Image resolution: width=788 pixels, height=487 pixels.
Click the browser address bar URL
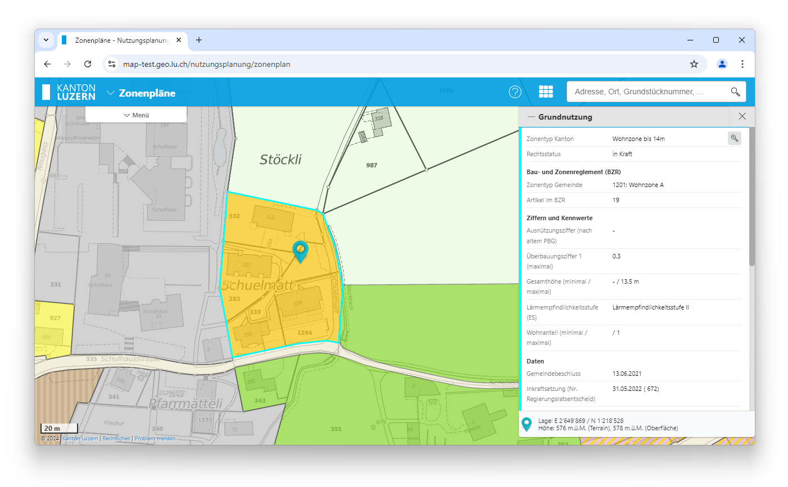click(207, 64)
